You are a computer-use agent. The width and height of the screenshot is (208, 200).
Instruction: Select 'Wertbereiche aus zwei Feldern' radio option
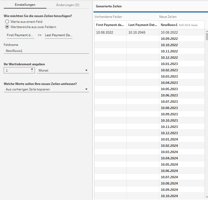point(7,27)
